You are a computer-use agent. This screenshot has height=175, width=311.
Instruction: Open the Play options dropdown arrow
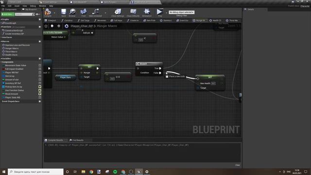166,13
